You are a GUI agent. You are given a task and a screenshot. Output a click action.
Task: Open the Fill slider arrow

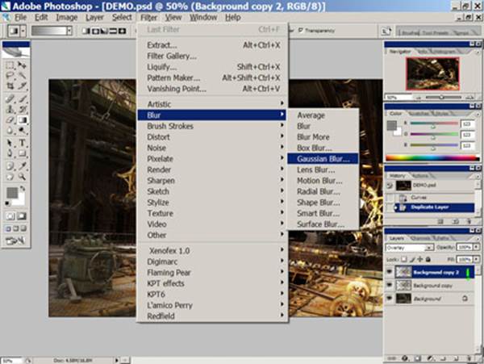pos(477,259)
